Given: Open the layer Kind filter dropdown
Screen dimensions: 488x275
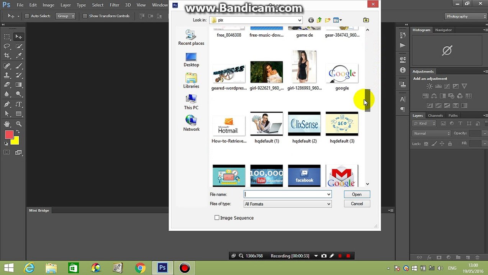Looking at the screenshot, I should pyautogui.click(x=424, y=123).
